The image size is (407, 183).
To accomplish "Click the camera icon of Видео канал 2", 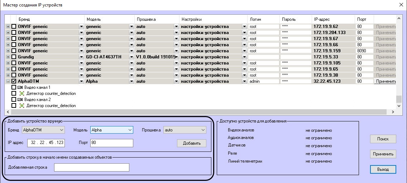I will click(20, 100).
